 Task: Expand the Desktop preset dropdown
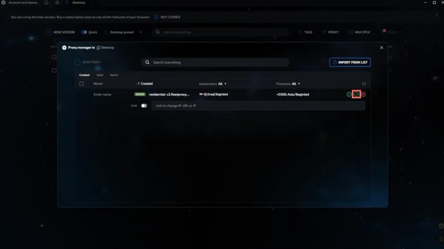(140, 32)
